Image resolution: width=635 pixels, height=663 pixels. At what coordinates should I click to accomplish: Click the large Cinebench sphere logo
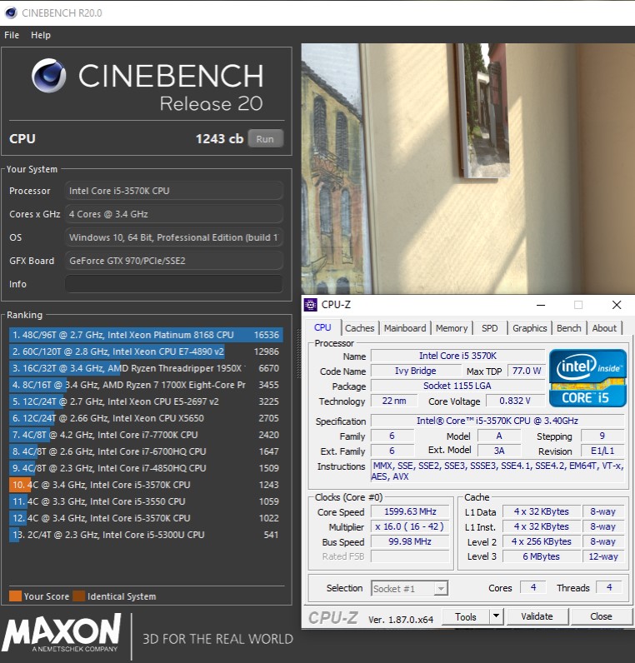coord(48,76)
